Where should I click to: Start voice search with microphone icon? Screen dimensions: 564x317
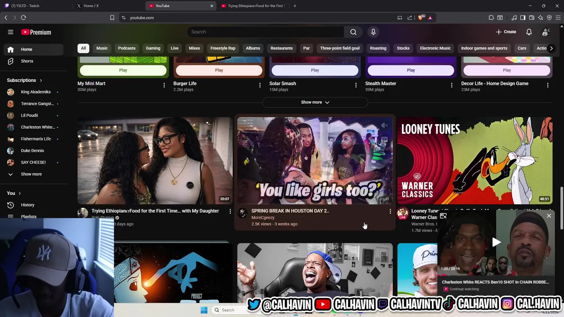click(373, 32)
